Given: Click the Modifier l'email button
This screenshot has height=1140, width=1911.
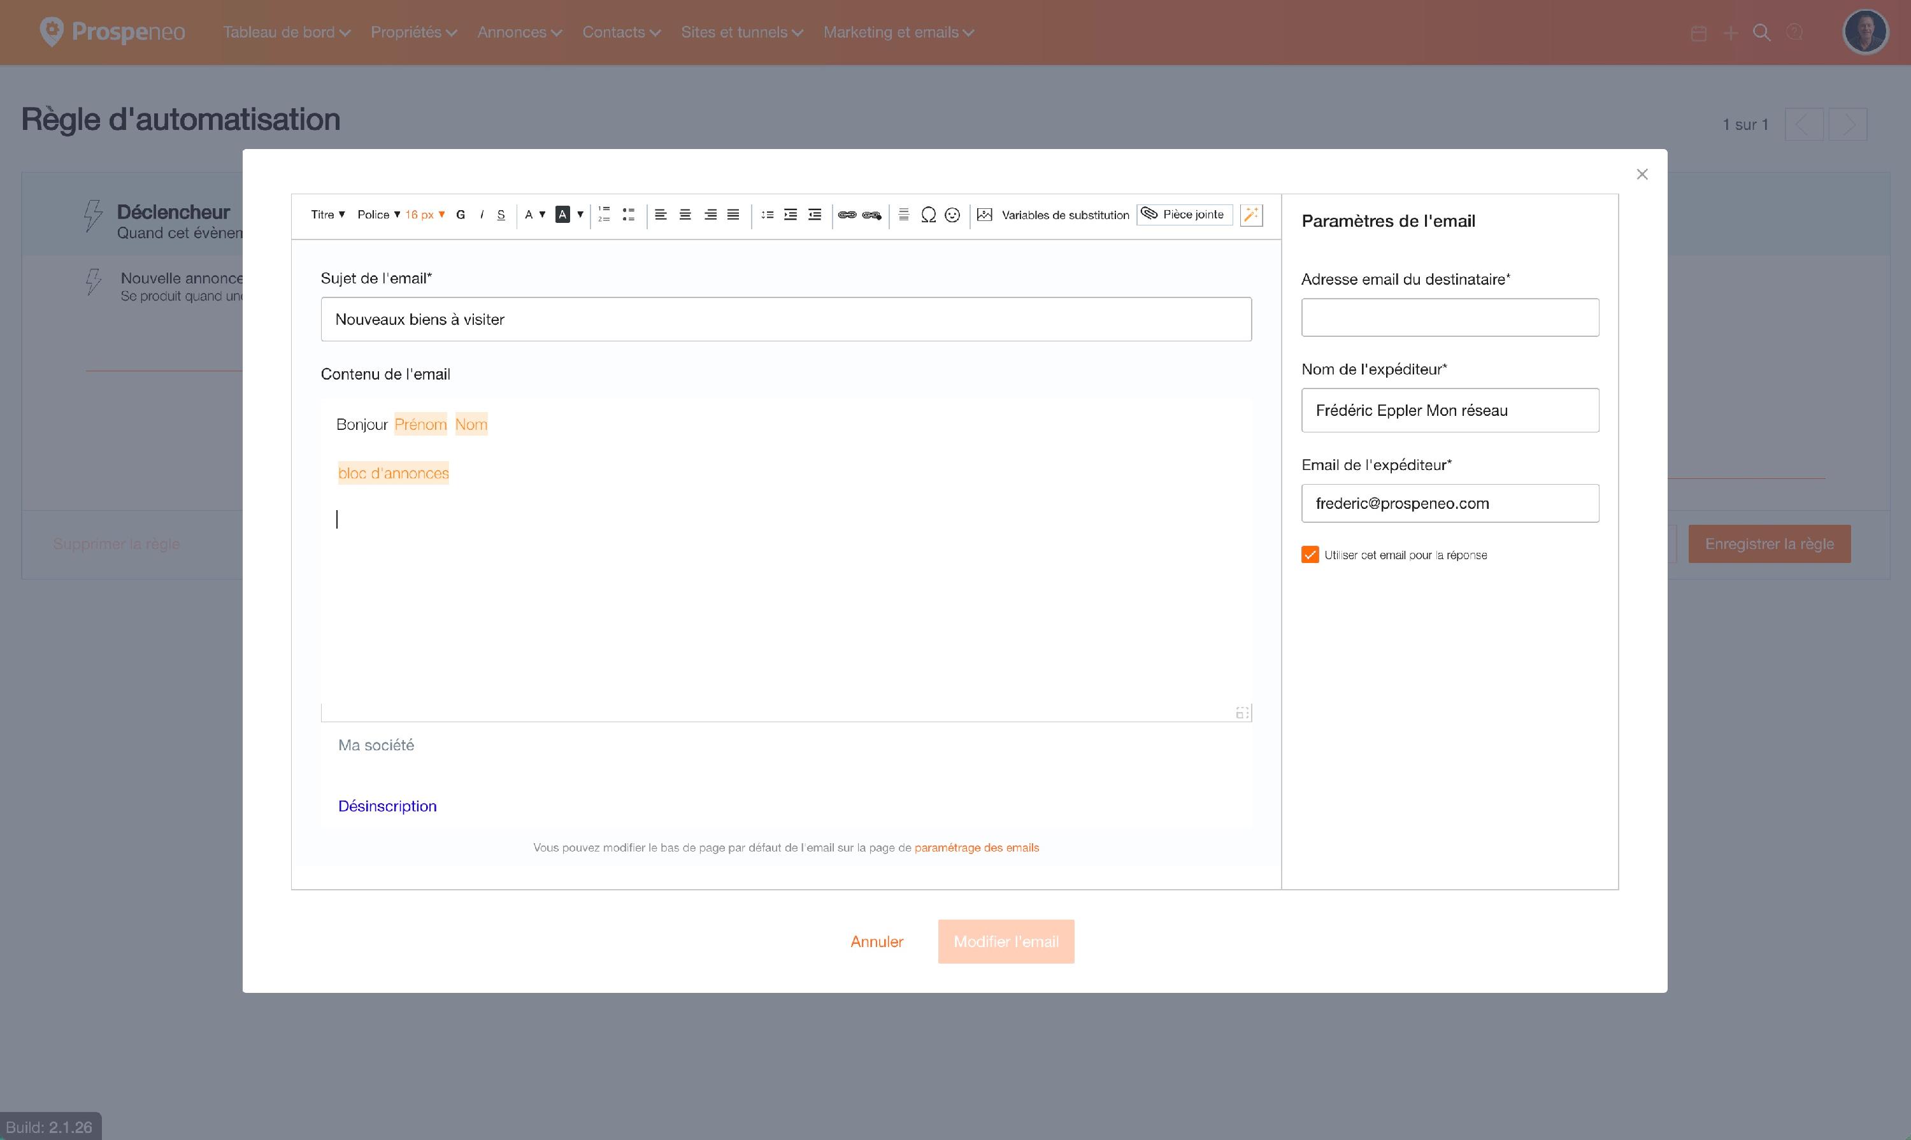Looking at the screenshot, I should 1006,942.
